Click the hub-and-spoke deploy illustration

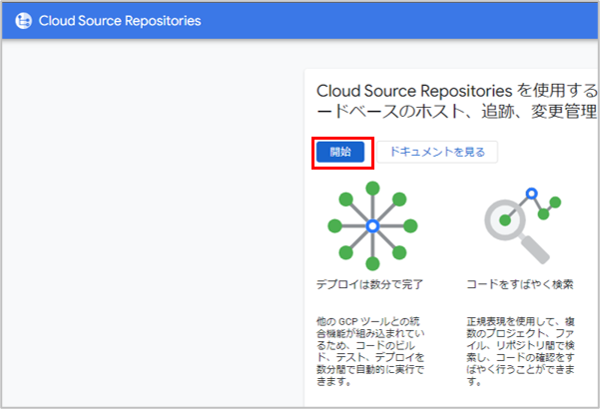(x=371, y=226)
